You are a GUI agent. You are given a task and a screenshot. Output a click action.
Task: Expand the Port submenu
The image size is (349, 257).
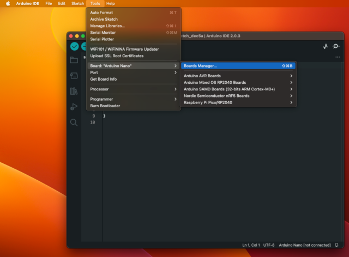[x=133, y=72]
